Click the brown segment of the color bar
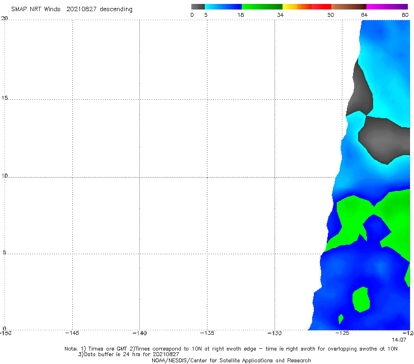The width and height of the screenshot is (414, 364). click(x=349, y=7)
